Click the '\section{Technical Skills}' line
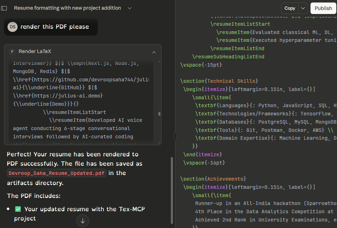Screen dimensions: 337x228 (219, 81)
